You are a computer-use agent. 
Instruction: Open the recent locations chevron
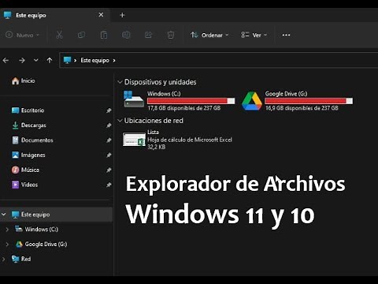point(36,61)
